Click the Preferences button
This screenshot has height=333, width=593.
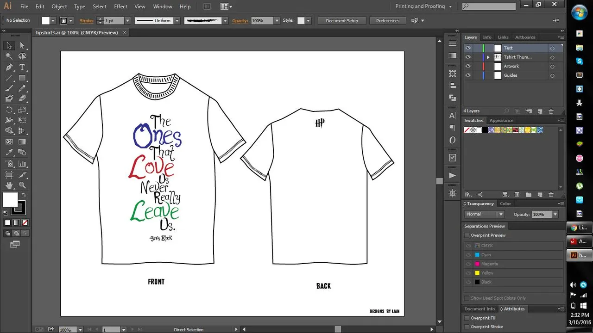(388, 21)
